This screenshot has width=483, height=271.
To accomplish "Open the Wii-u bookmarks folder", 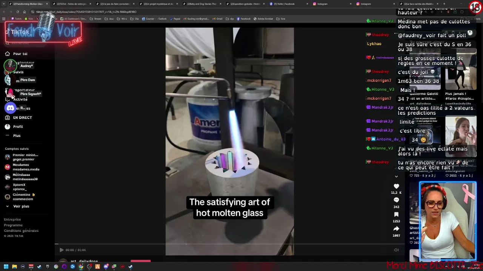I will (x=122, y=19).
